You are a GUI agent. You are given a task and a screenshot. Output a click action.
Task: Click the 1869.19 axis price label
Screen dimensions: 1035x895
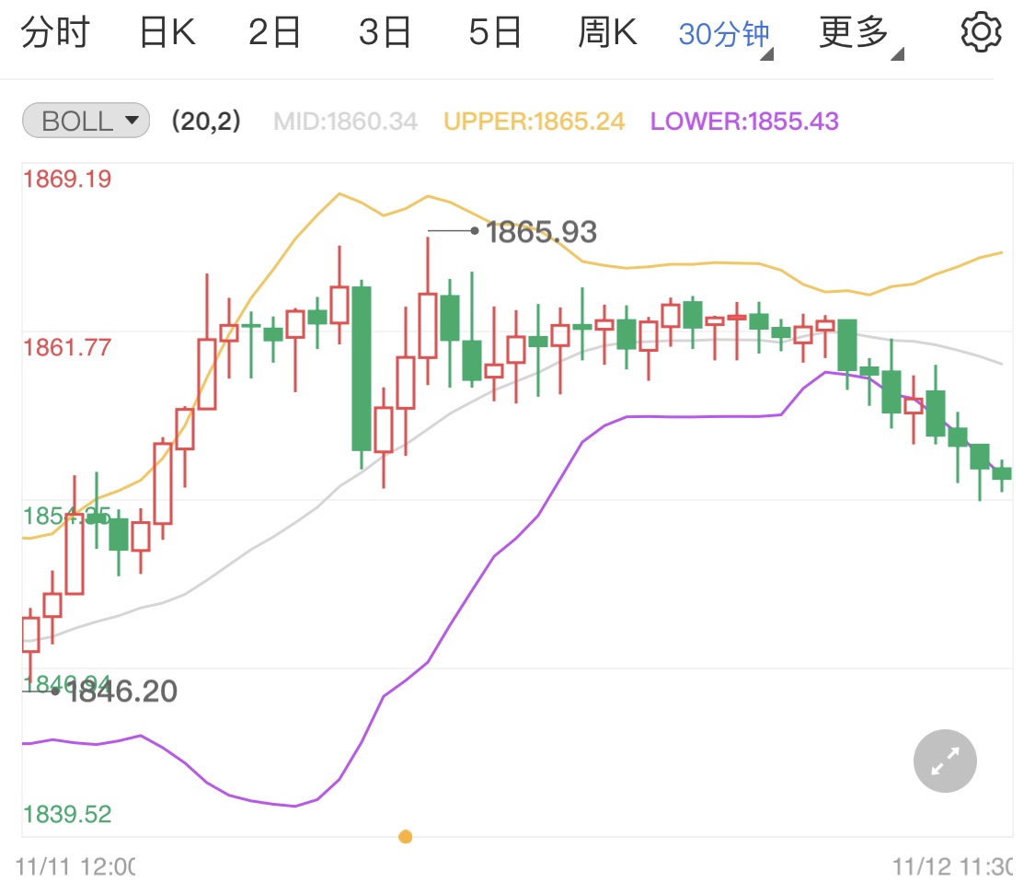[67, 179]
